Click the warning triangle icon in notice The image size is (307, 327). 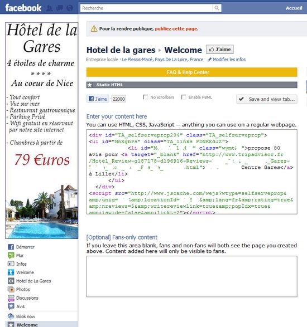pyautogui.click(x=94, y=28)
